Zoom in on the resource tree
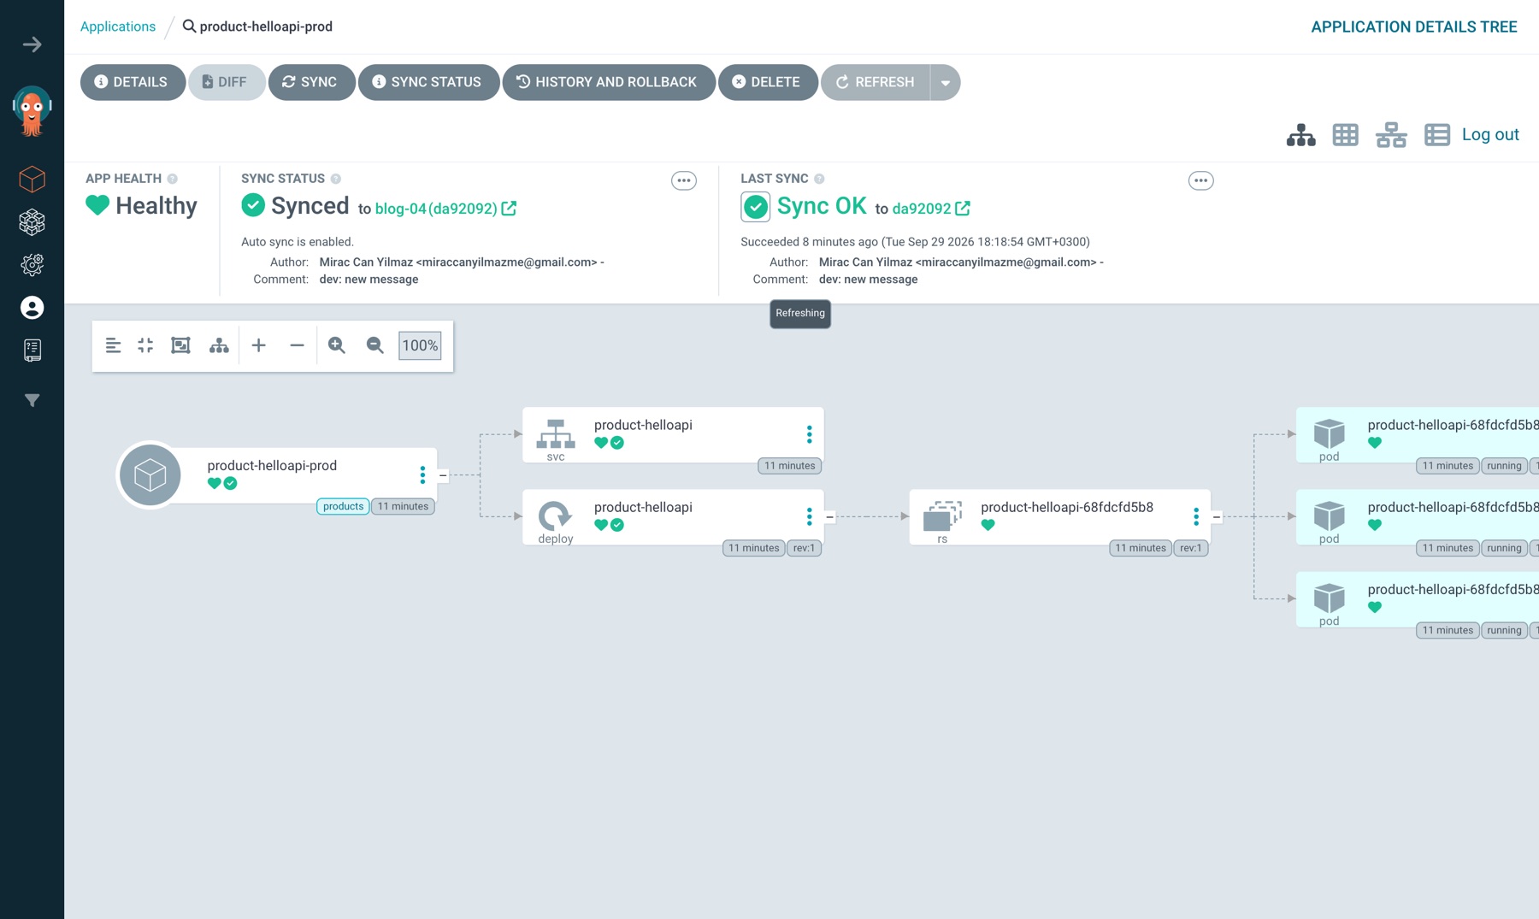This screenshot has width=1539, height=919. coord(337,345)
